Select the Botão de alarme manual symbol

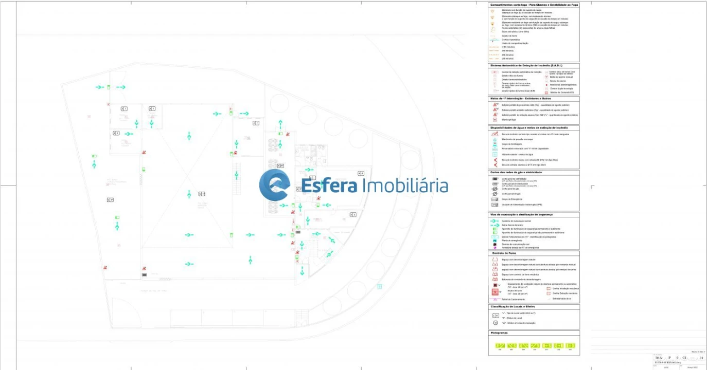tap(547, 77)
